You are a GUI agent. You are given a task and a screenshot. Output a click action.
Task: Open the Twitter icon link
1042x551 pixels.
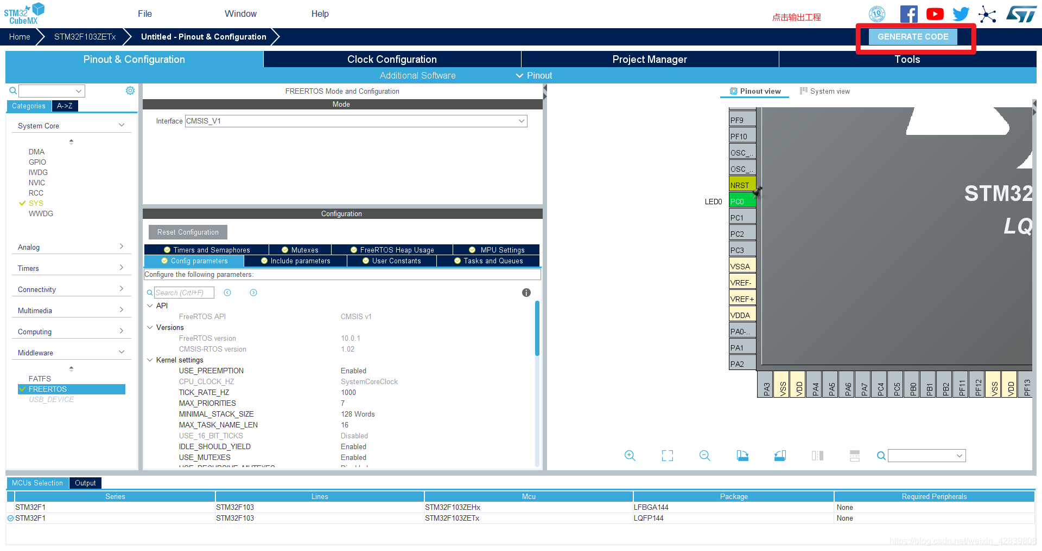tap(961, 14)
